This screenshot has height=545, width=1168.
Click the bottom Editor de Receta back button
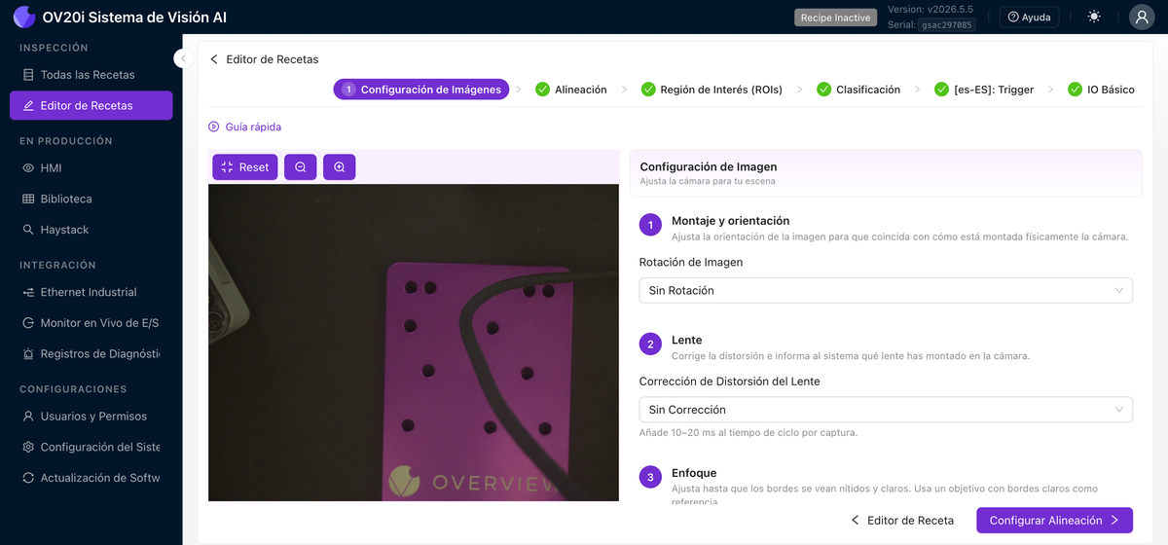(x=902, y=521)
